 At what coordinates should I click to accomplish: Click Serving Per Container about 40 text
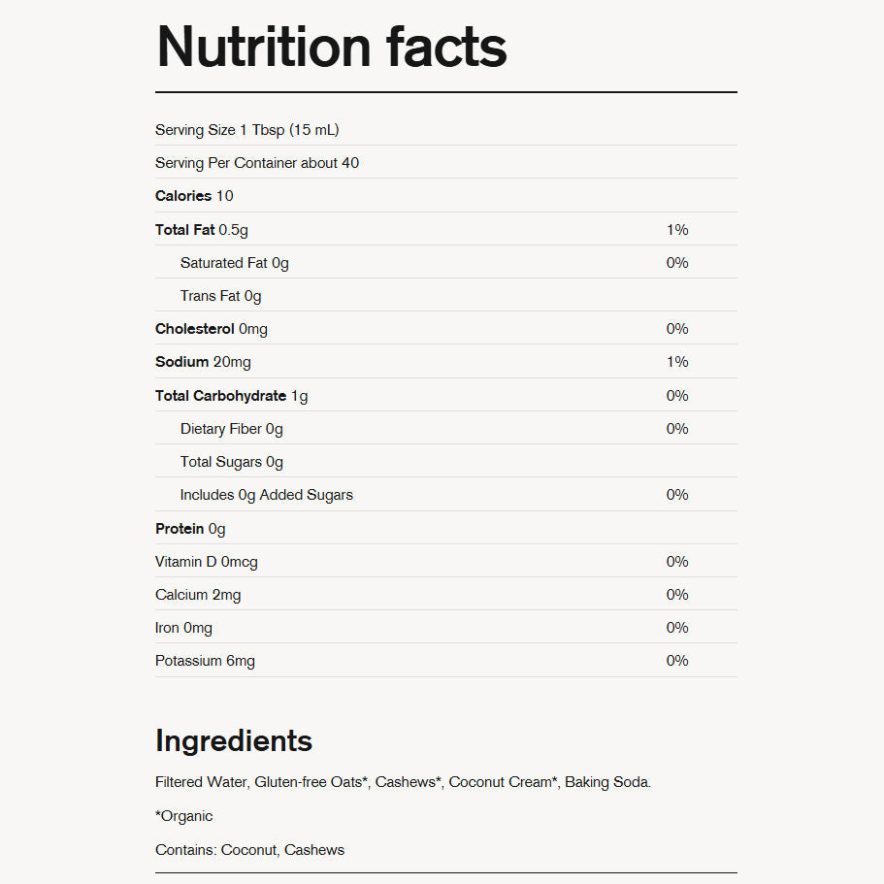coord(257,163)
